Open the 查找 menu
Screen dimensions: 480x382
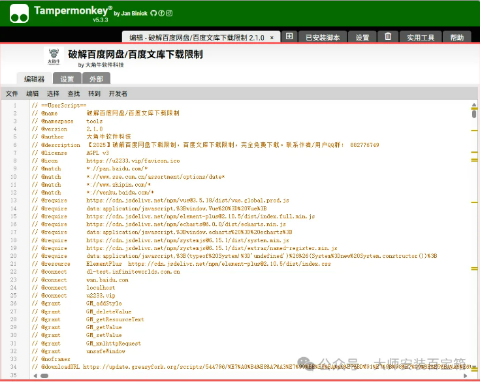pyautogui.click(x=74, y=94)
